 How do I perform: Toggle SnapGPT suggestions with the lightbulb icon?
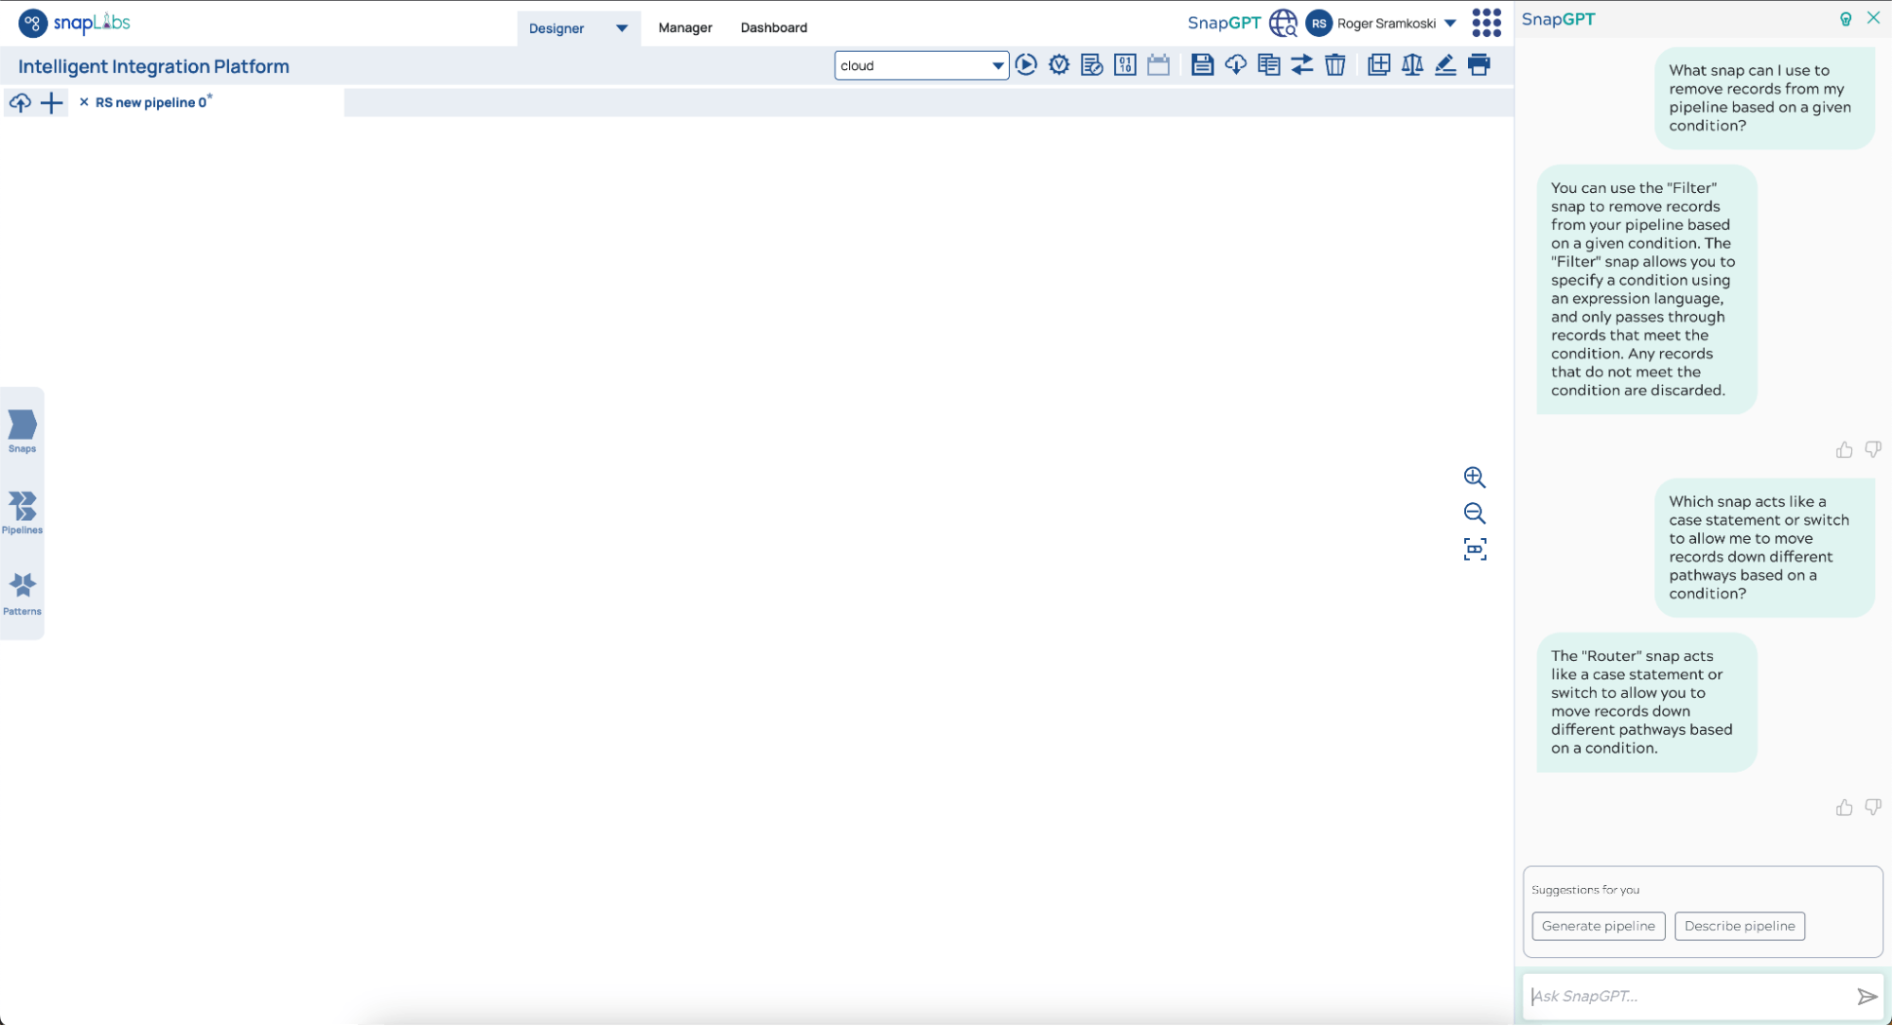pyautogui.click(x=1846, y=18)
